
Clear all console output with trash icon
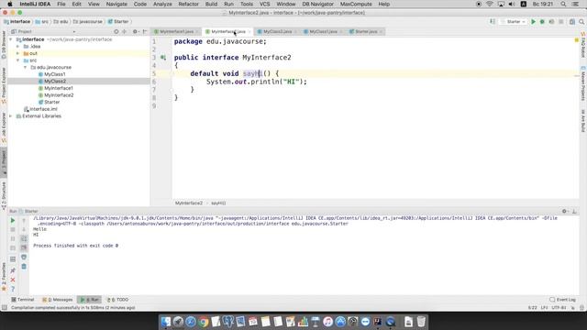tap(24, 267)
